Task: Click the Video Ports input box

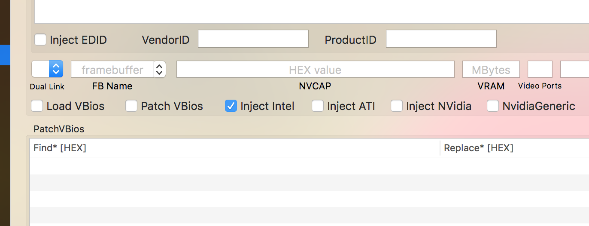Action: click(540, 69)
